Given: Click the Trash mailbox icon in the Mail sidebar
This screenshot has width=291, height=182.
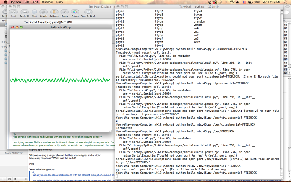Looking at the screenshot, I should coord(6,36).
